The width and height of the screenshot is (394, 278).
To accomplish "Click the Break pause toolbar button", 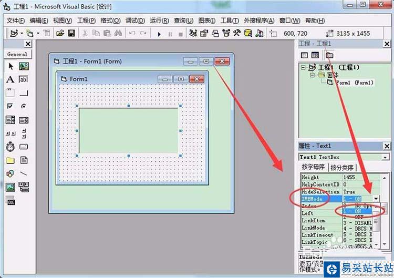I will click(x=170, y=34).
